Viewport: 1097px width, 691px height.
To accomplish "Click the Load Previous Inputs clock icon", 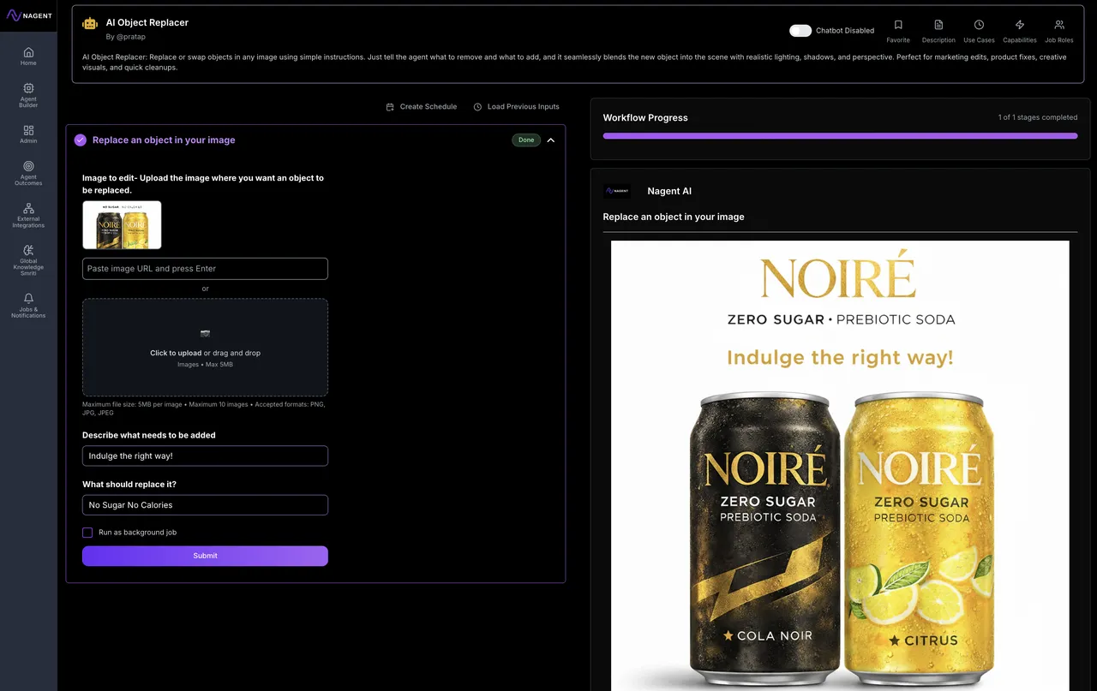I will pyautogui.click(x=477, y=107).
